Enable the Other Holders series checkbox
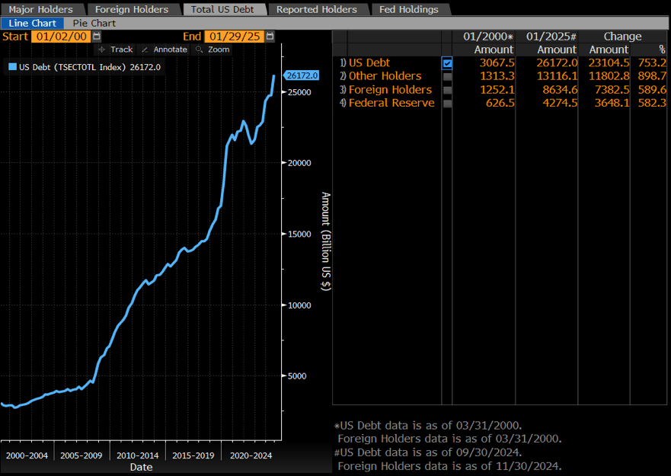The width and height of the screenshot is (671, 476). [x=447, y=76]
